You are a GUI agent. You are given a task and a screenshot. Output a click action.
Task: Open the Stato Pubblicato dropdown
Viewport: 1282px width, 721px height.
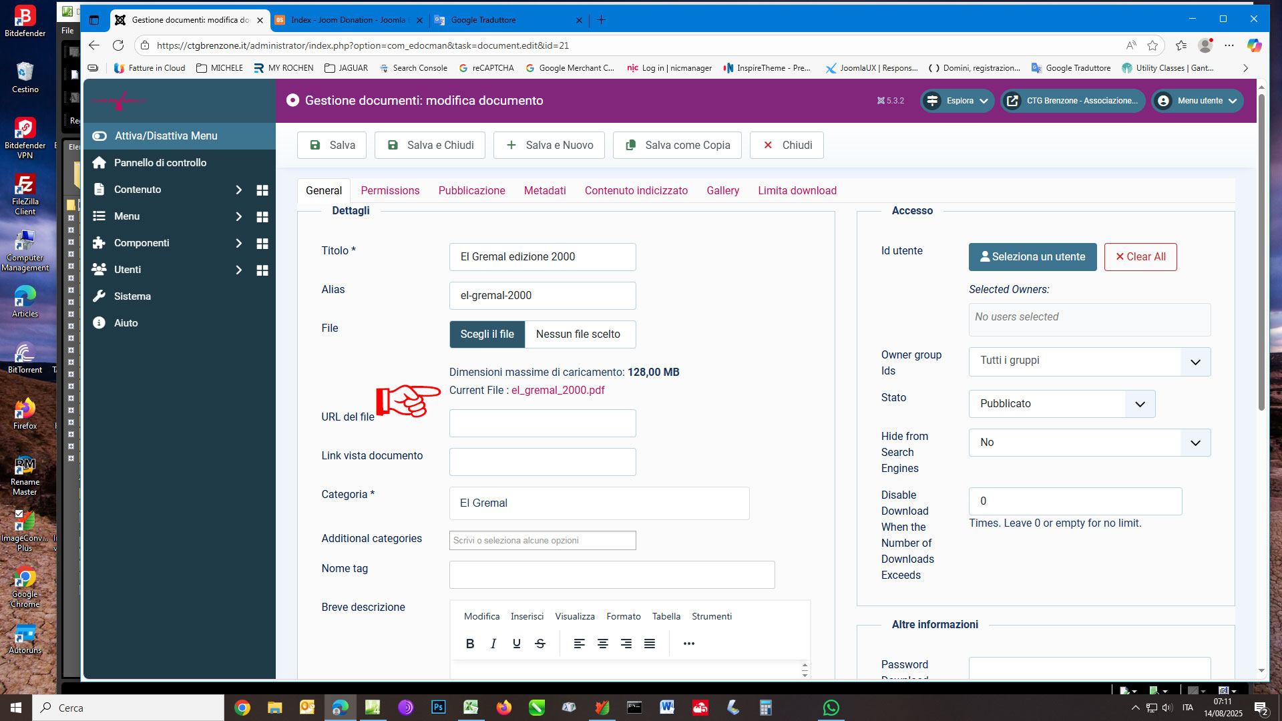click(1062, 404)
